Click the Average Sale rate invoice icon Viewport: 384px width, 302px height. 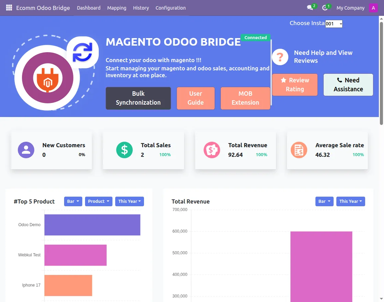tap(299, 150)
